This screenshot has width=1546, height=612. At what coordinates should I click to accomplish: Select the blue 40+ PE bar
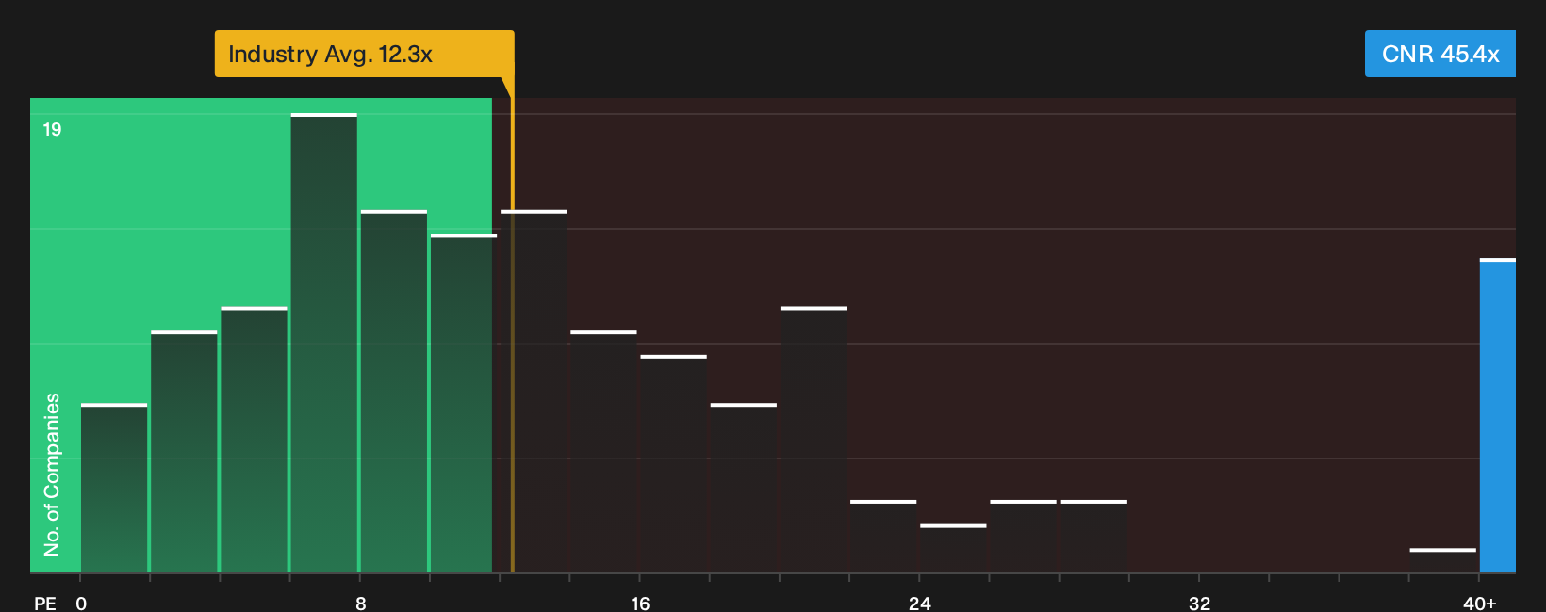[x=1498, y=415]
